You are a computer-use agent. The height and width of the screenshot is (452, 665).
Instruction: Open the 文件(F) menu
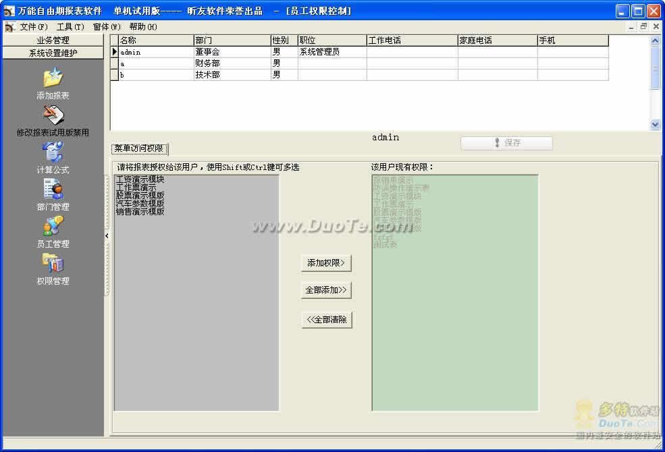point(34,27)
